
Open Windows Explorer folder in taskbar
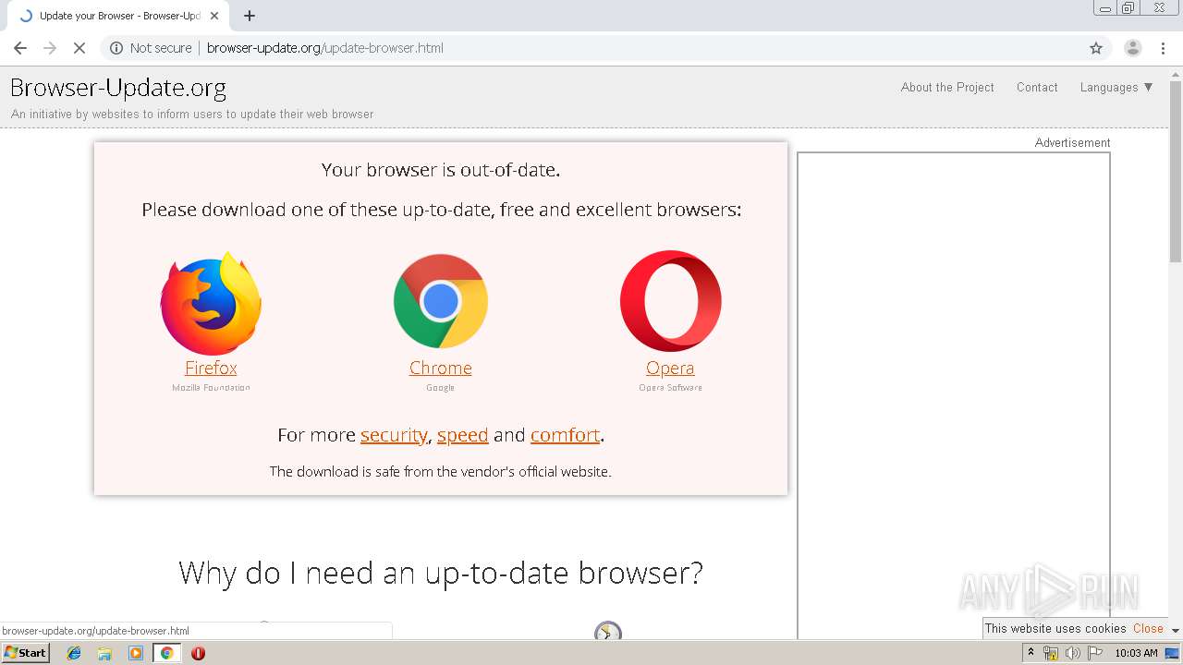coord(104,653)
